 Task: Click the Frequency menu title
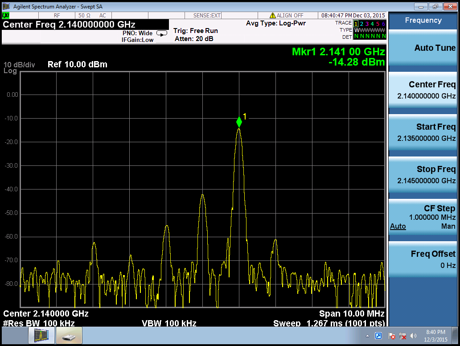click(x=423, y=21)
